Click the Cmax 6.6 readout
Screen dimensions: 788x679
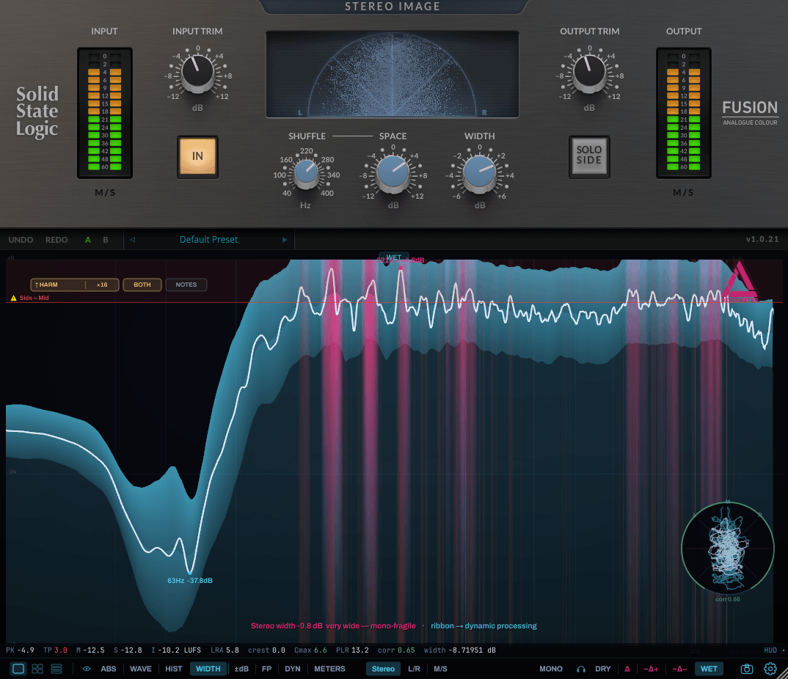pos(310,650)
